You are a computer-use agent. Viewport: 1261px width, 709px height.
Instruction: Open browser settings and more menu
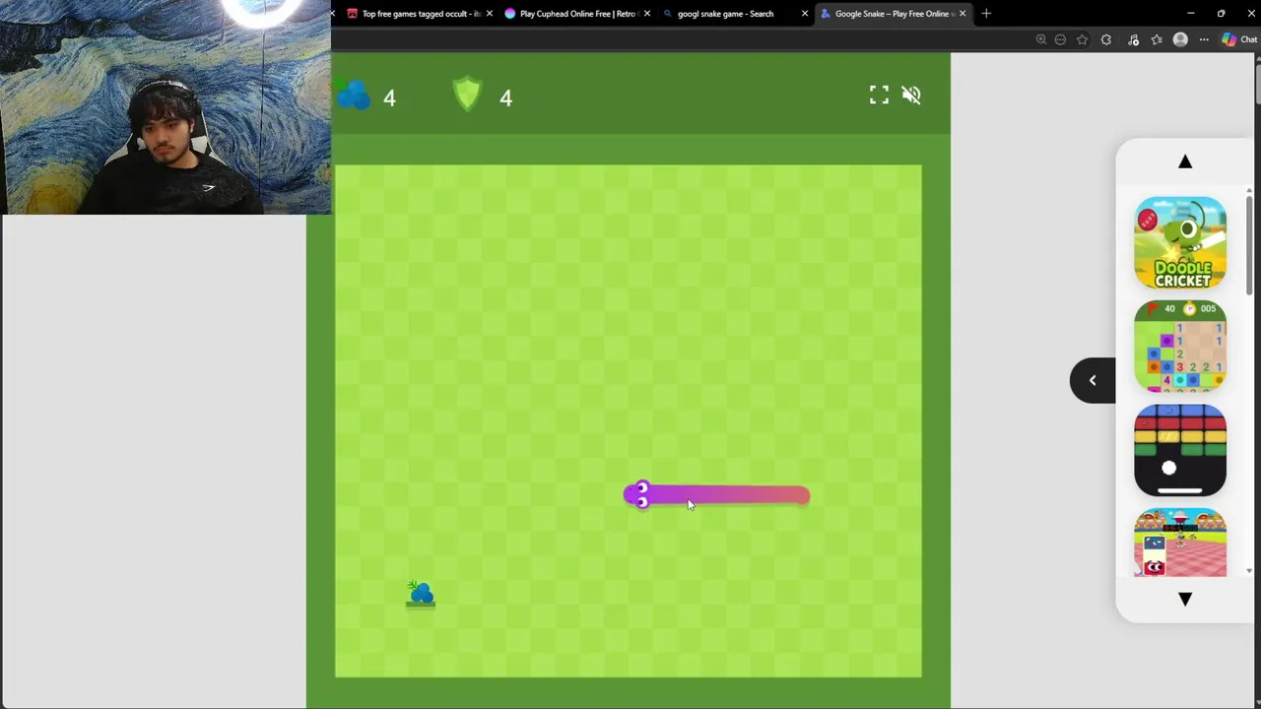1204,39
